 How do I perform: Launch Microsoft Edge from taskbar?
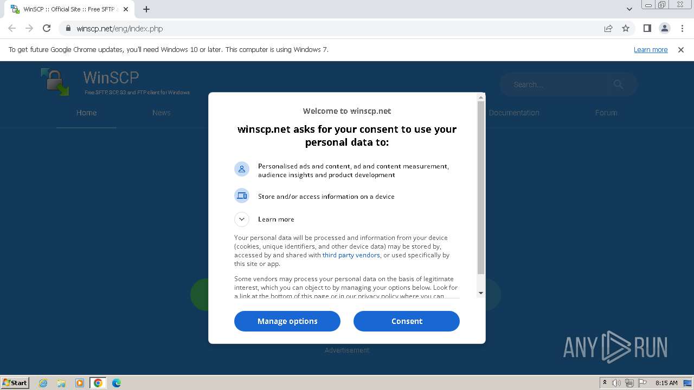click(x=117, y=383)
